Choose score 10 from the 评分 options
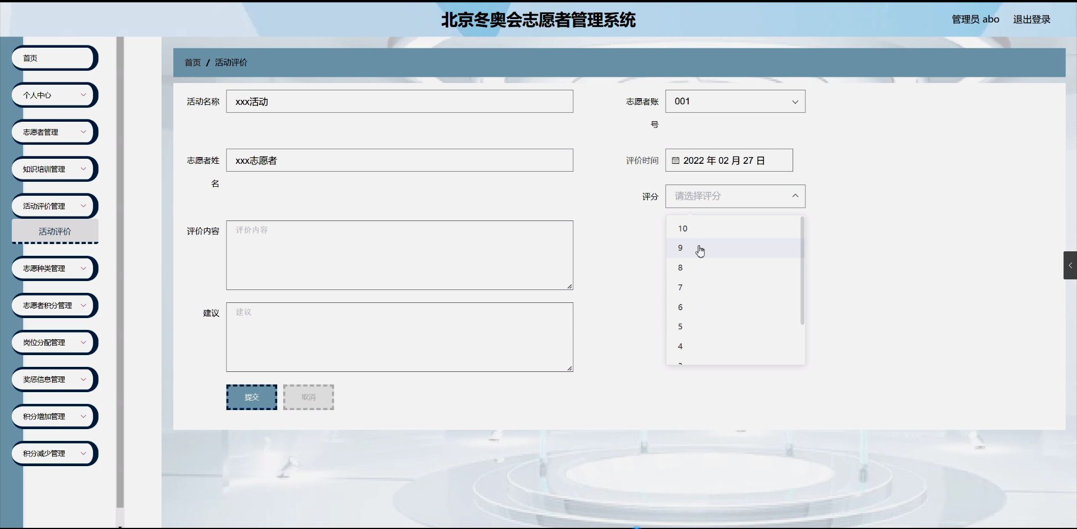This screenshot has height=529, width=1077. [x=682, y=228]
